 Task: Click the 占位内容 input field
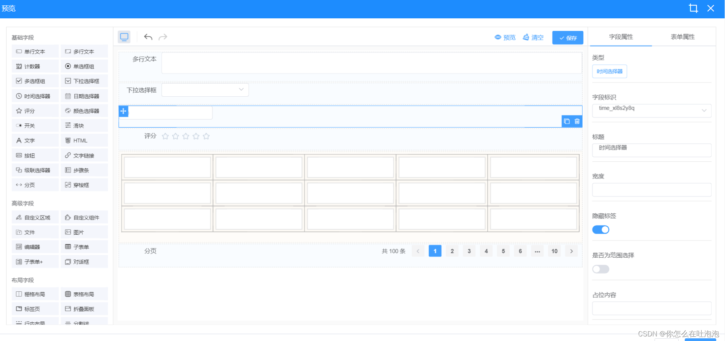click(x=652, y=308)
